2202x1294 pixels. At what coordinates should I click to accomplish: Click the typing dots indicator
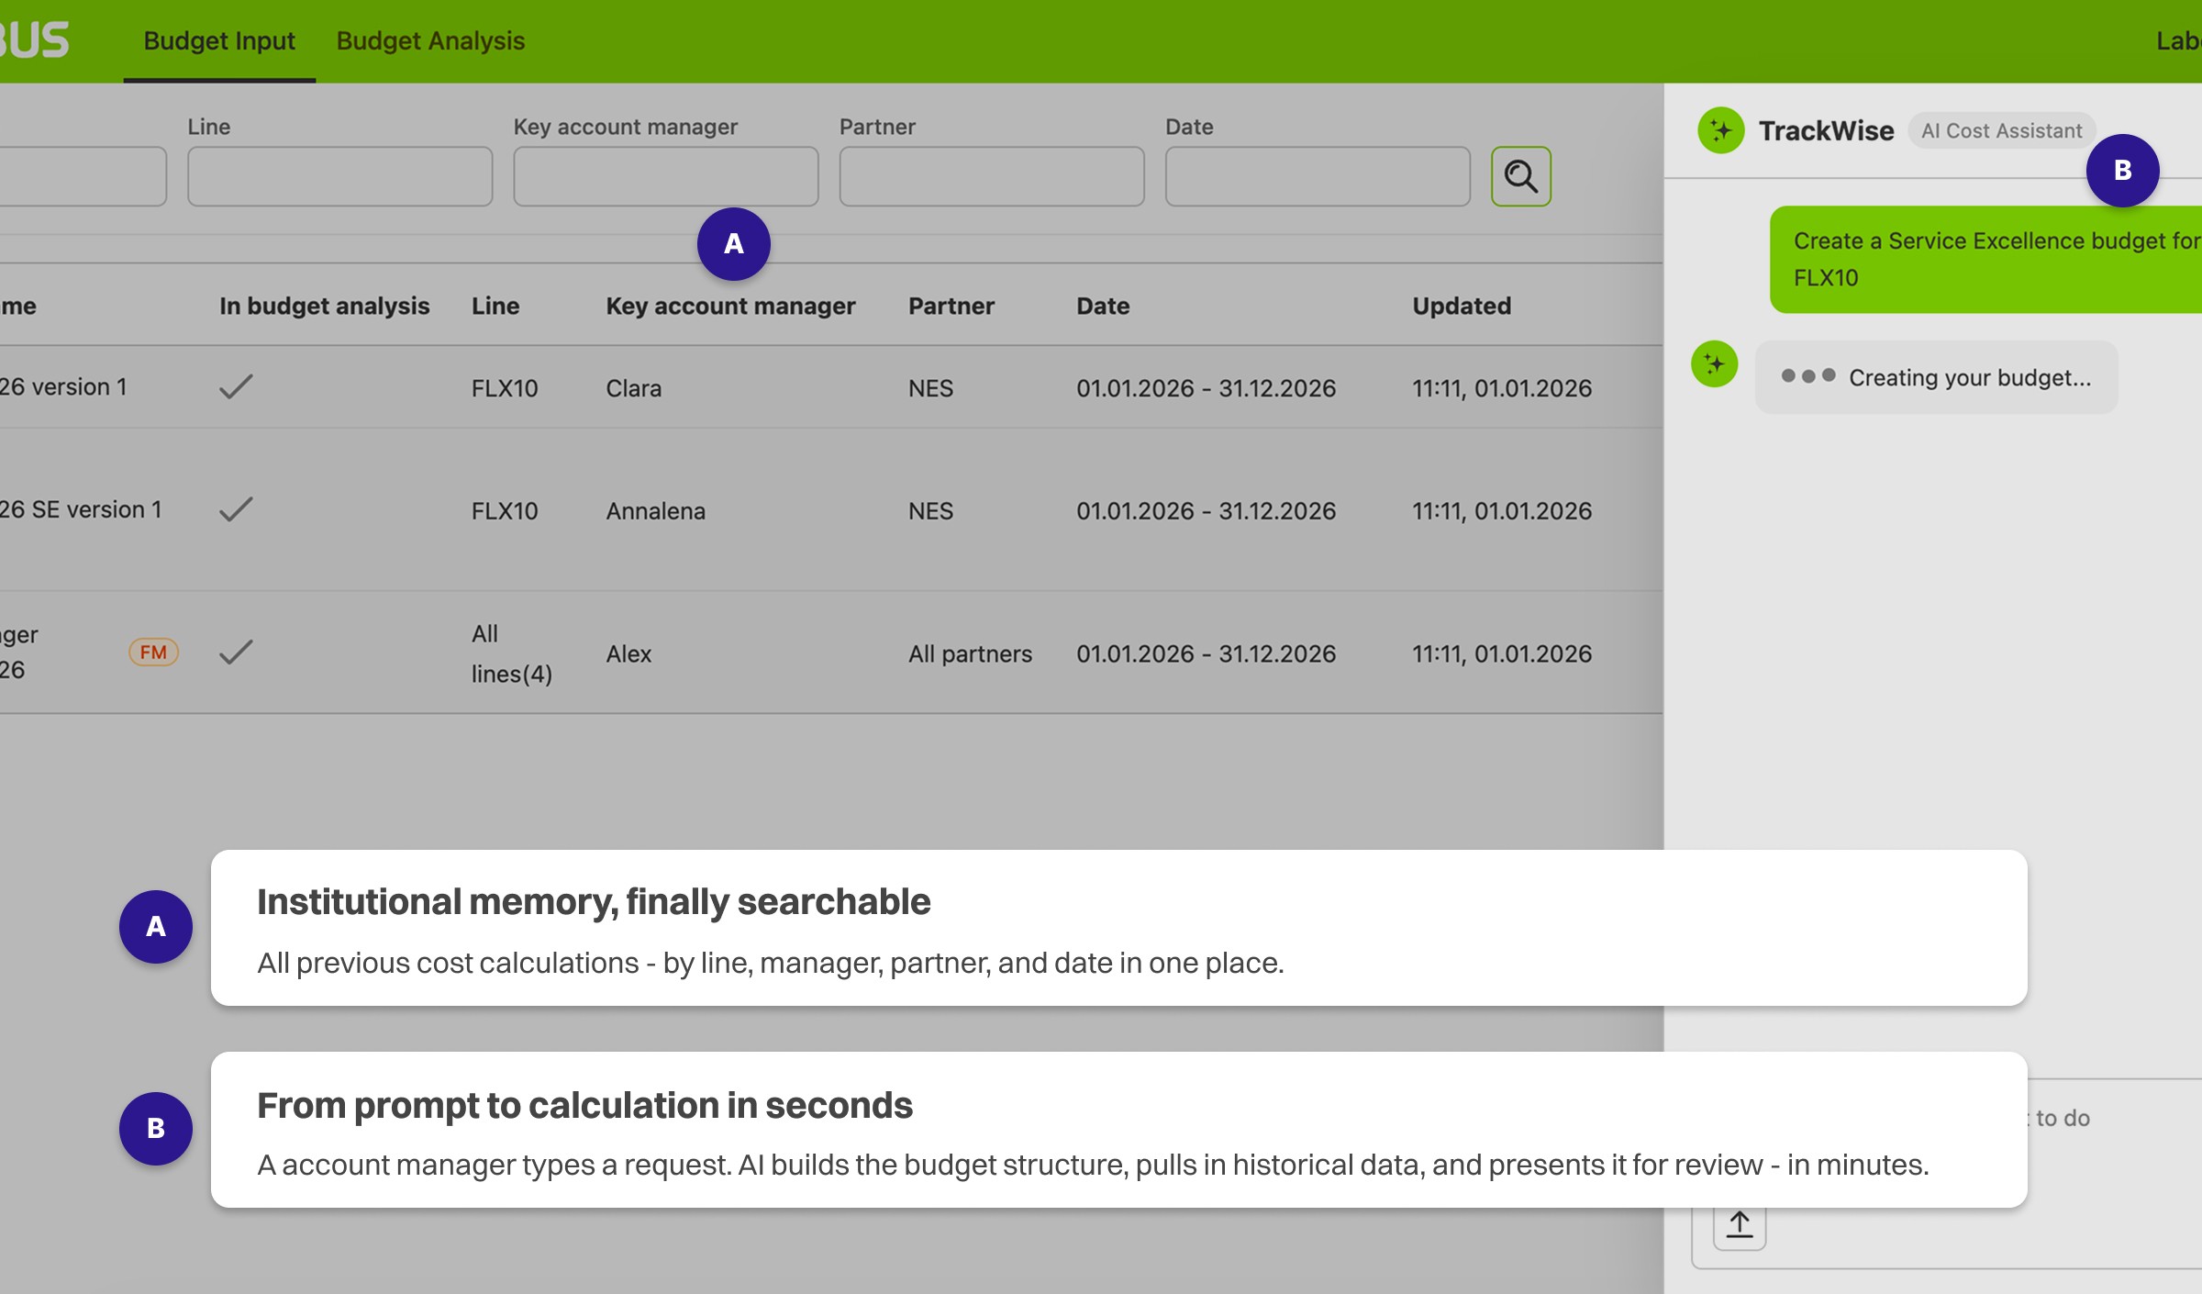click(1807, 376)
